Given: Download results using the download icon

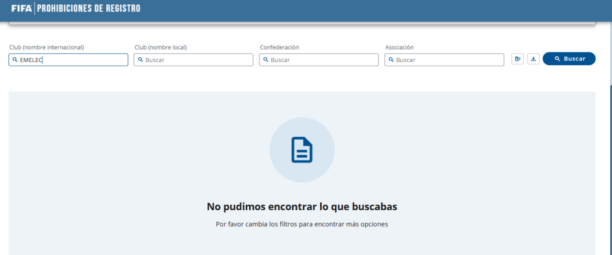Looking at the screenshot, I should [533, 59].
